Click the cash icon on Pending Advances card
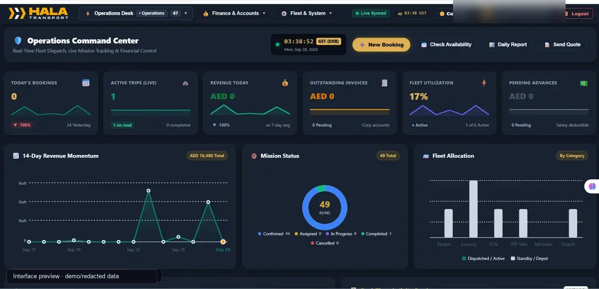This screenshot has width=599, height=289. [x=584, y=83]
